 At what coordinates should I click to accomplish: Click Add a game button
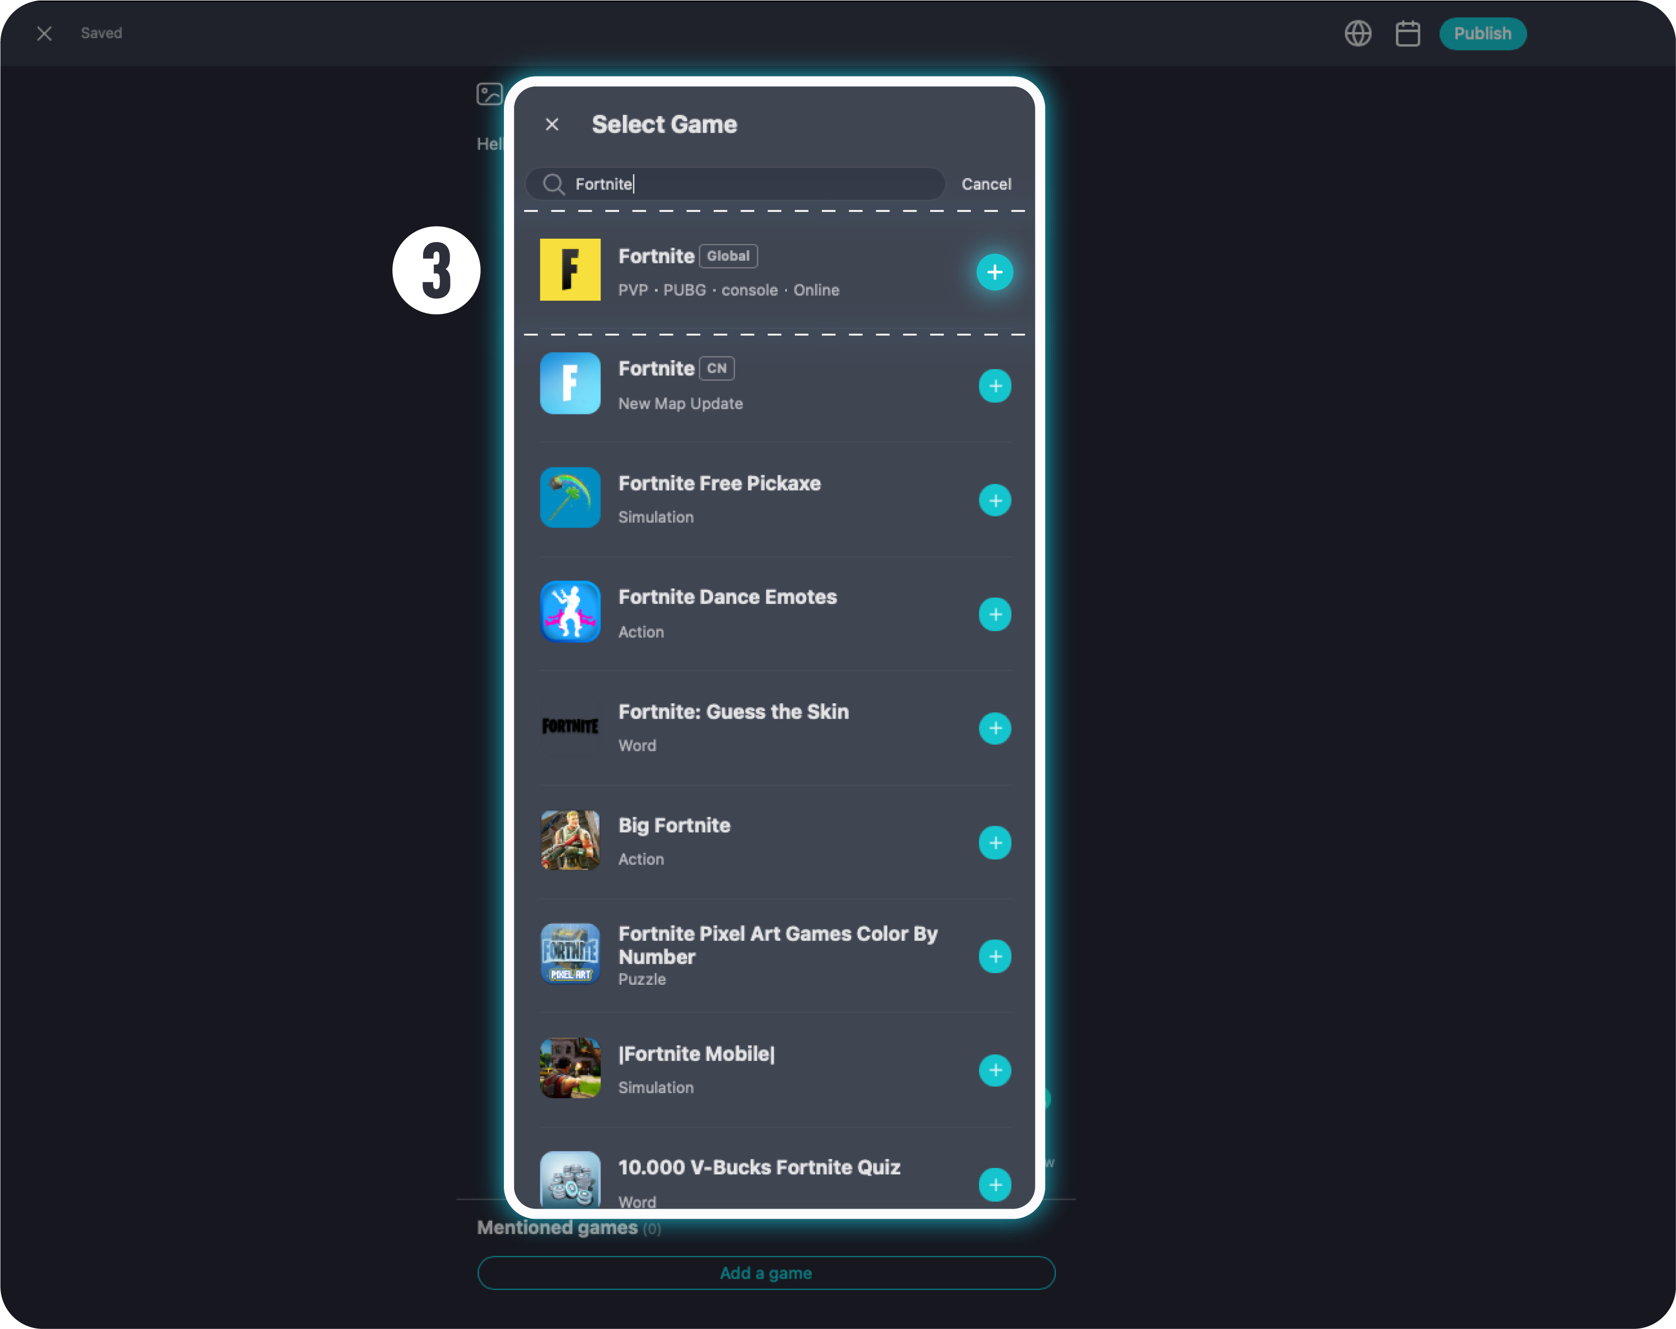pyautogui.click(x=766, y=1273)
